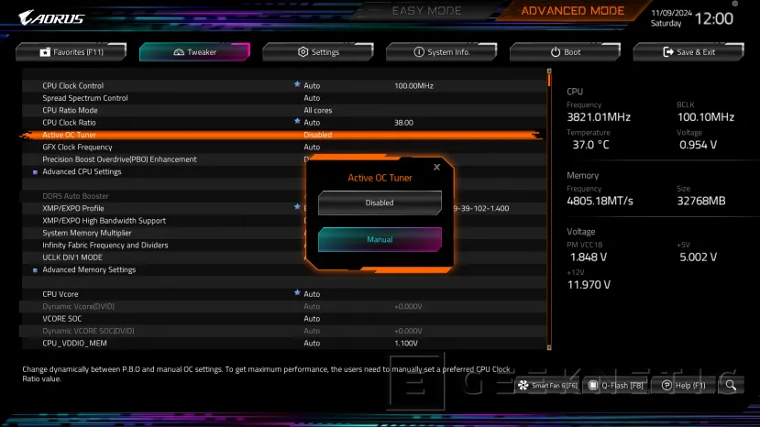Open VCORE SOC Auto value
The image size is (760, 427).
click(312, 319)
